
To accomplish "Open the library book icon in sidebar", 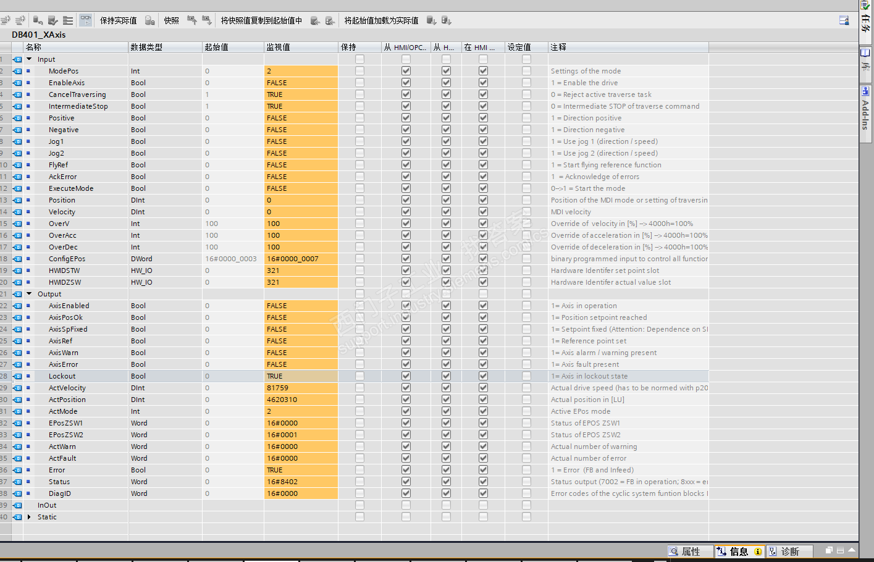I will pos(866,52).
